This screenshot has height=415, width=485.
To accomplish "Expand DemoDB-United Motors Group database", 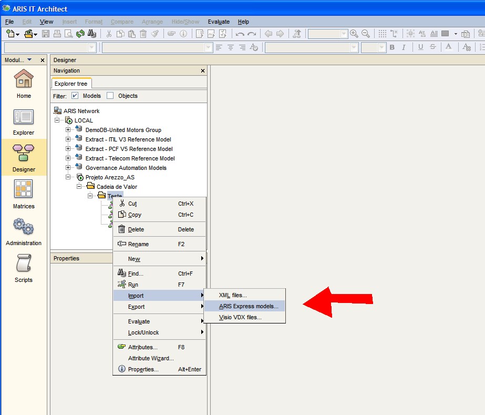I will tap(68, 130).
